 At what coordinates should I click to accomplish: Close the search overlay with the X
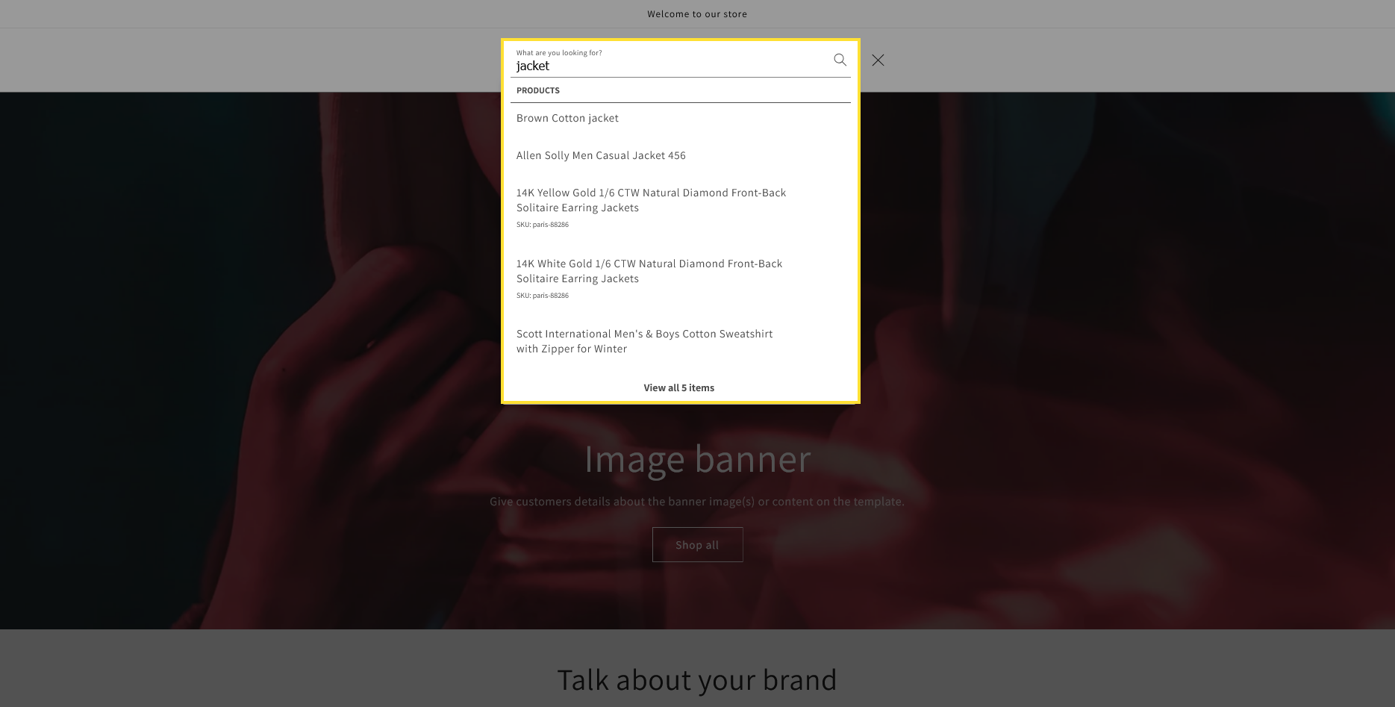pos(878,60)
